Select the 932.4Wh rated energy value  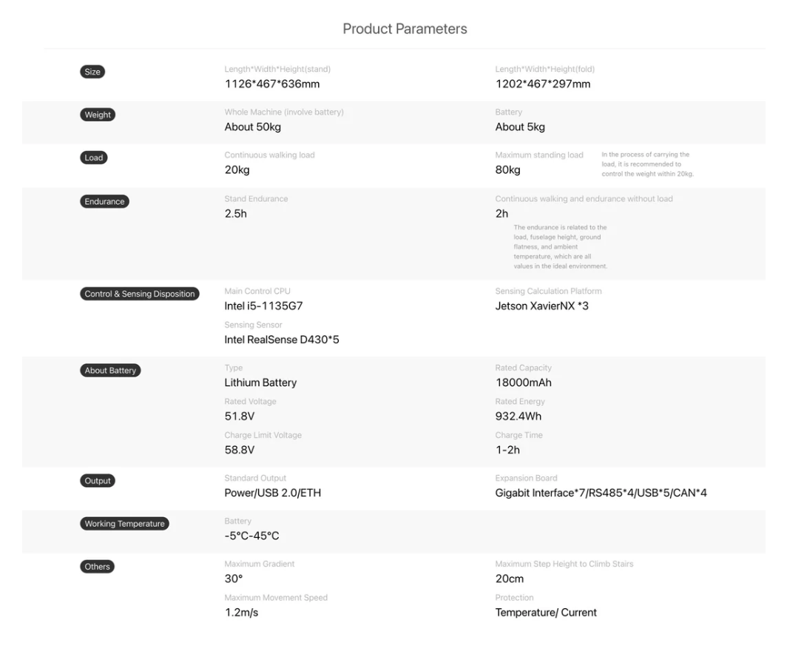point(519,417)
